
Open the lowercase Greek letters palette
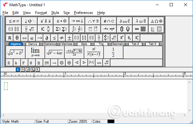[x=140, y=21]
